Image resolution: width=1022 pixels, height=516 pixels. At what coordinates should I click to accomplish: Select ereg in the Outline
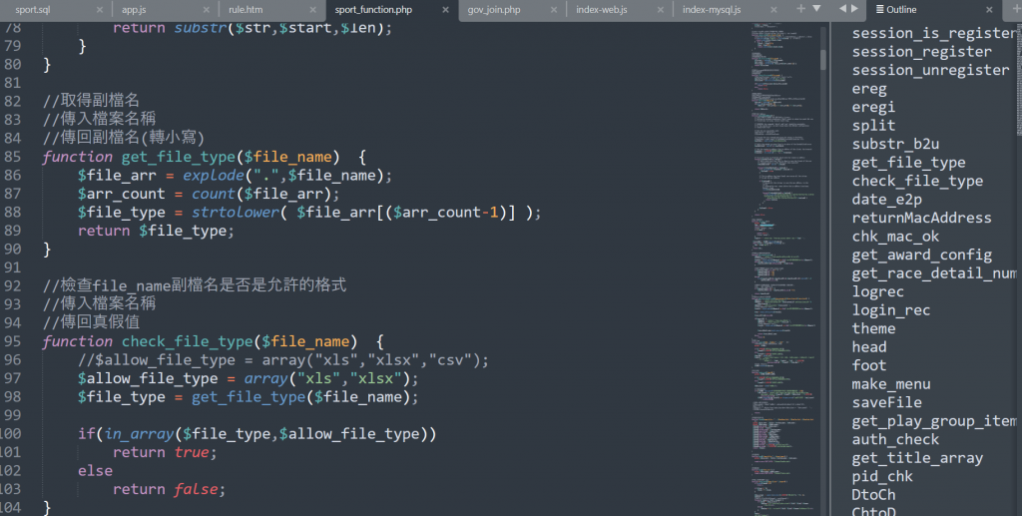(x=869, y=89)
